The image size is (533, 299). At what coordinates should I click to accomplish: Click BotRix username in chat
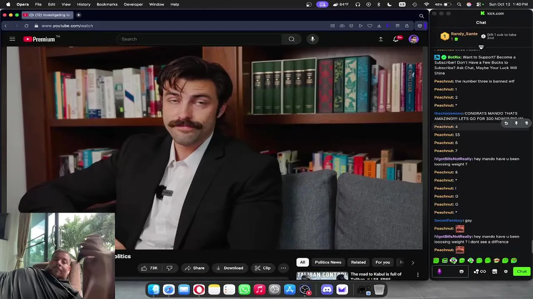[x=454, y=57]
